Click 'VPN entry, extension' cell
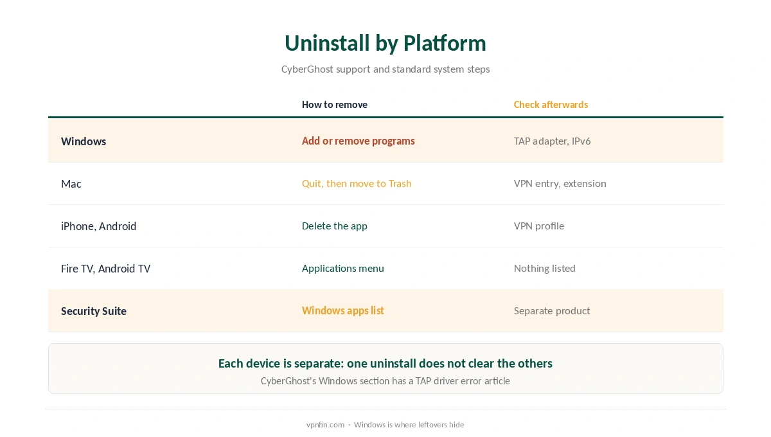Image resolution: width=771 pixels, height=437 pixels. tap(560, 183)
